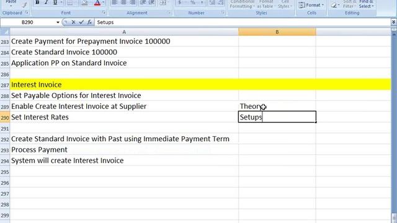
Task: Apply Accounting Number (dollar) format
Action: [180, 2]
